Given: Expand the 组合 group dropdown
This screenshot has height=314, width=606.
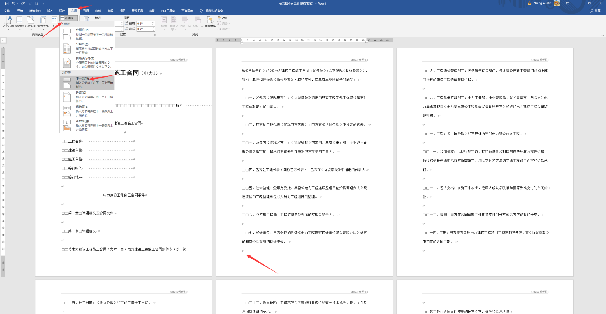Looking at the screenshot, I should coord(224,24).
